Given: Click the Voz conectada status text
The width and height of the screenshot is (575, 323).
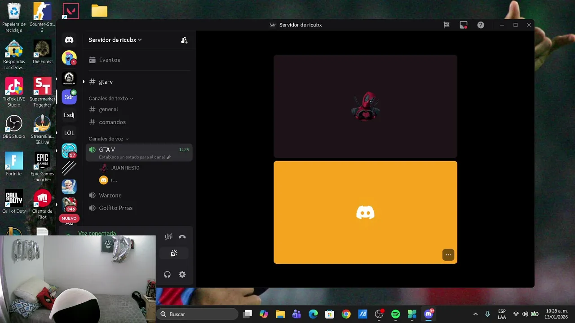Looking at the screenshot, I should pyautogui.click(x=97, y=233).
